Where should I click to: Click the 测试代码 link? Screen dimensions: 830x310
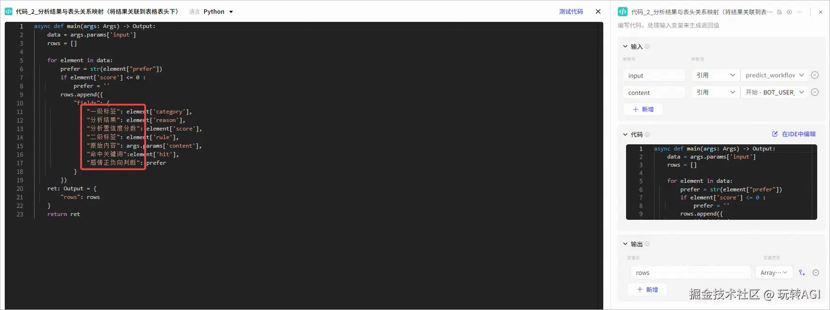click(571, 11)
